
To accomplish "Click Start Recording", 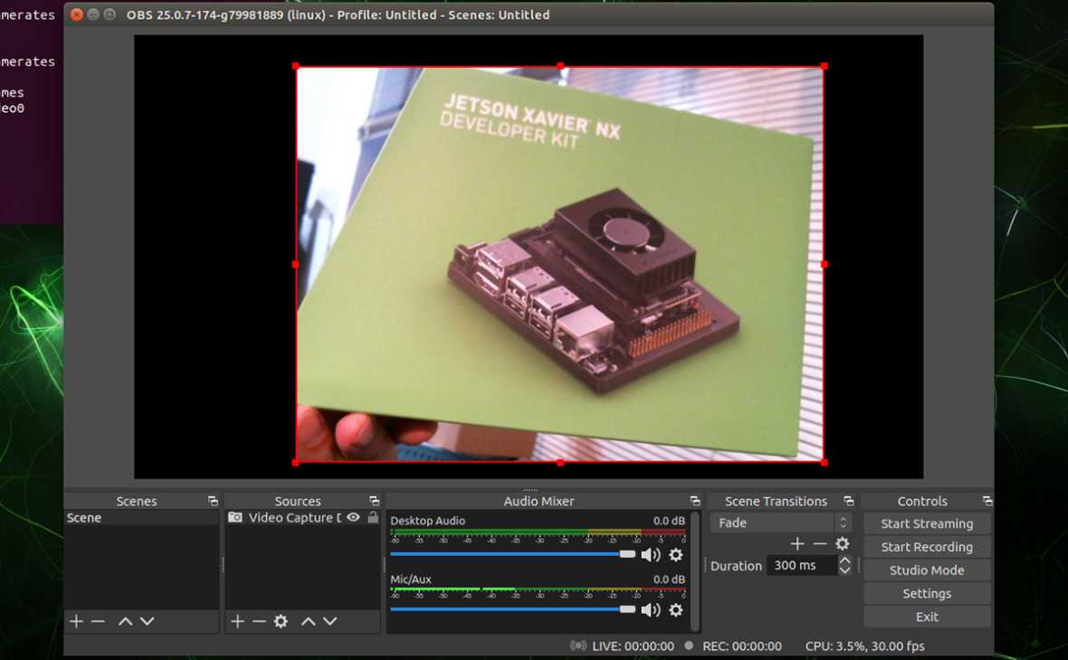I will (x=927, y=546).
